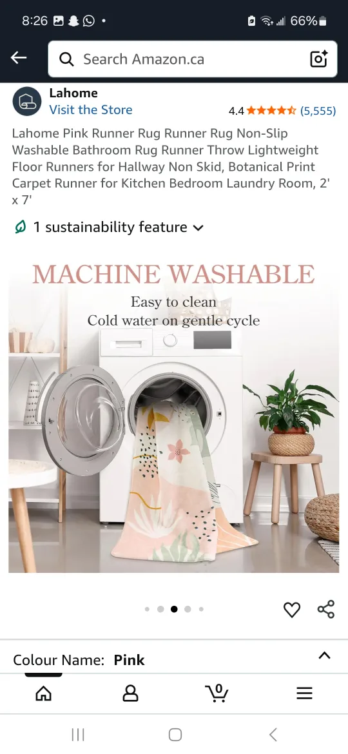Open camera lens search icon
This screenshot has width=348, height=754.
[x=319, y=59]
